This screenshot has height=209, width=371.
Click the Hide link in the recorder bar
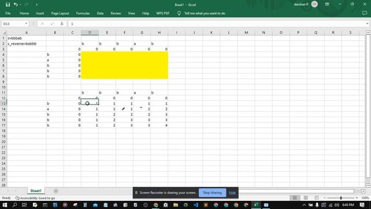(232, 193)
